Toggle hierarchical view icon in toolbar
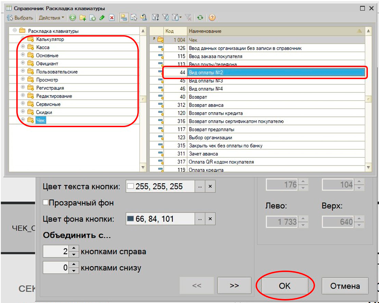This screenshot has width=379, height=303. click(x=124, y=18)
